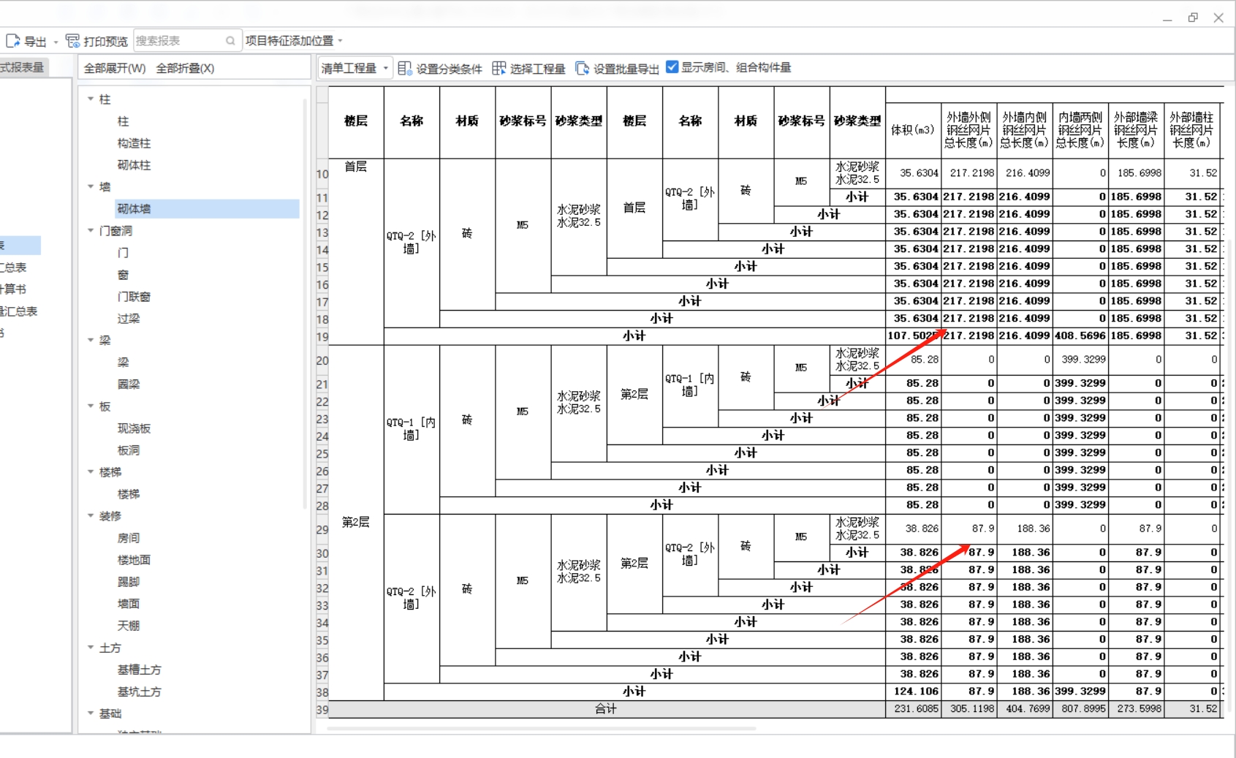Click 内墙两侧钢丝网片总长度 column header
Viewport: 1236px width, 758px height.
(x=1080, y=130)
